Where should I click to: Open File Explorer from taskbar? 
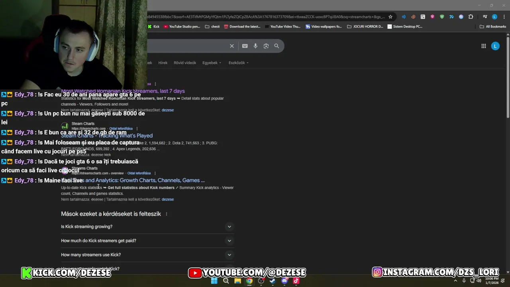[x=237, y=281]
